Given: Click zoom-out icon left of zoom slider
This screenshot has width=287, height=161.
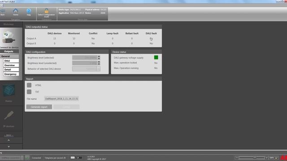Looking at the screenshot, I should tap(237, 158).
